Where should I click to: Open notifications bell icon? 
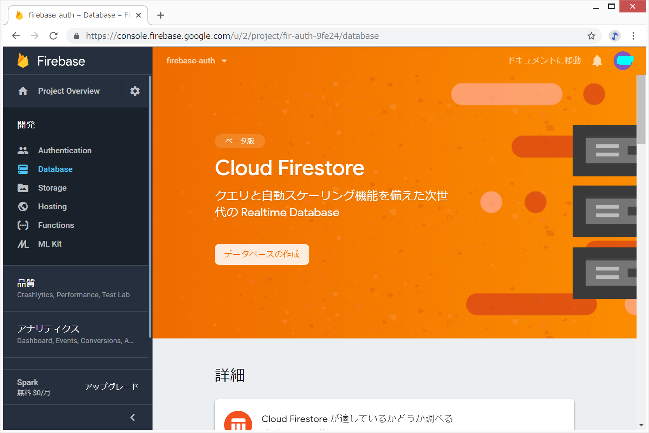coord(597,61)
